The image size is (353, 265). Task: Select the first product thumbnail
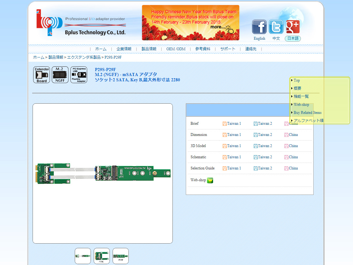click(83, 256)
